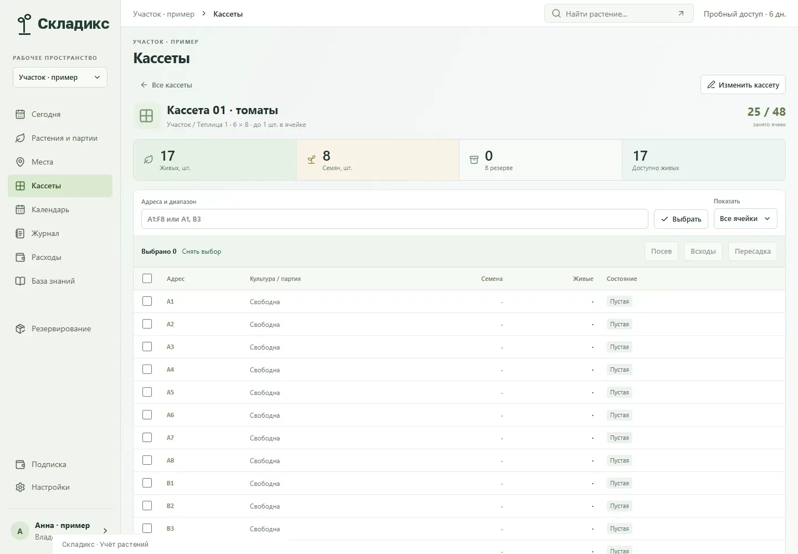Mark the checkbox for cell B2

(x=147, y=506)
